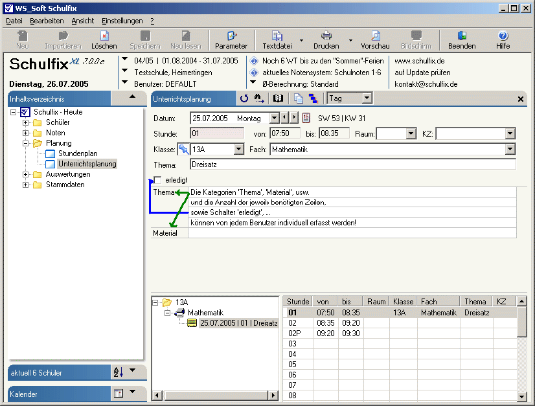Open the calendar icon beside the date
535x406 pixels.
pos(306,118)
